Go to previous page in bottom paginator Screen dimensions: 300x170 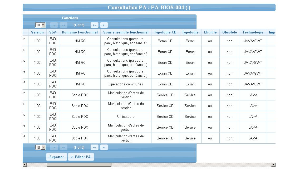tap(63, 147)
